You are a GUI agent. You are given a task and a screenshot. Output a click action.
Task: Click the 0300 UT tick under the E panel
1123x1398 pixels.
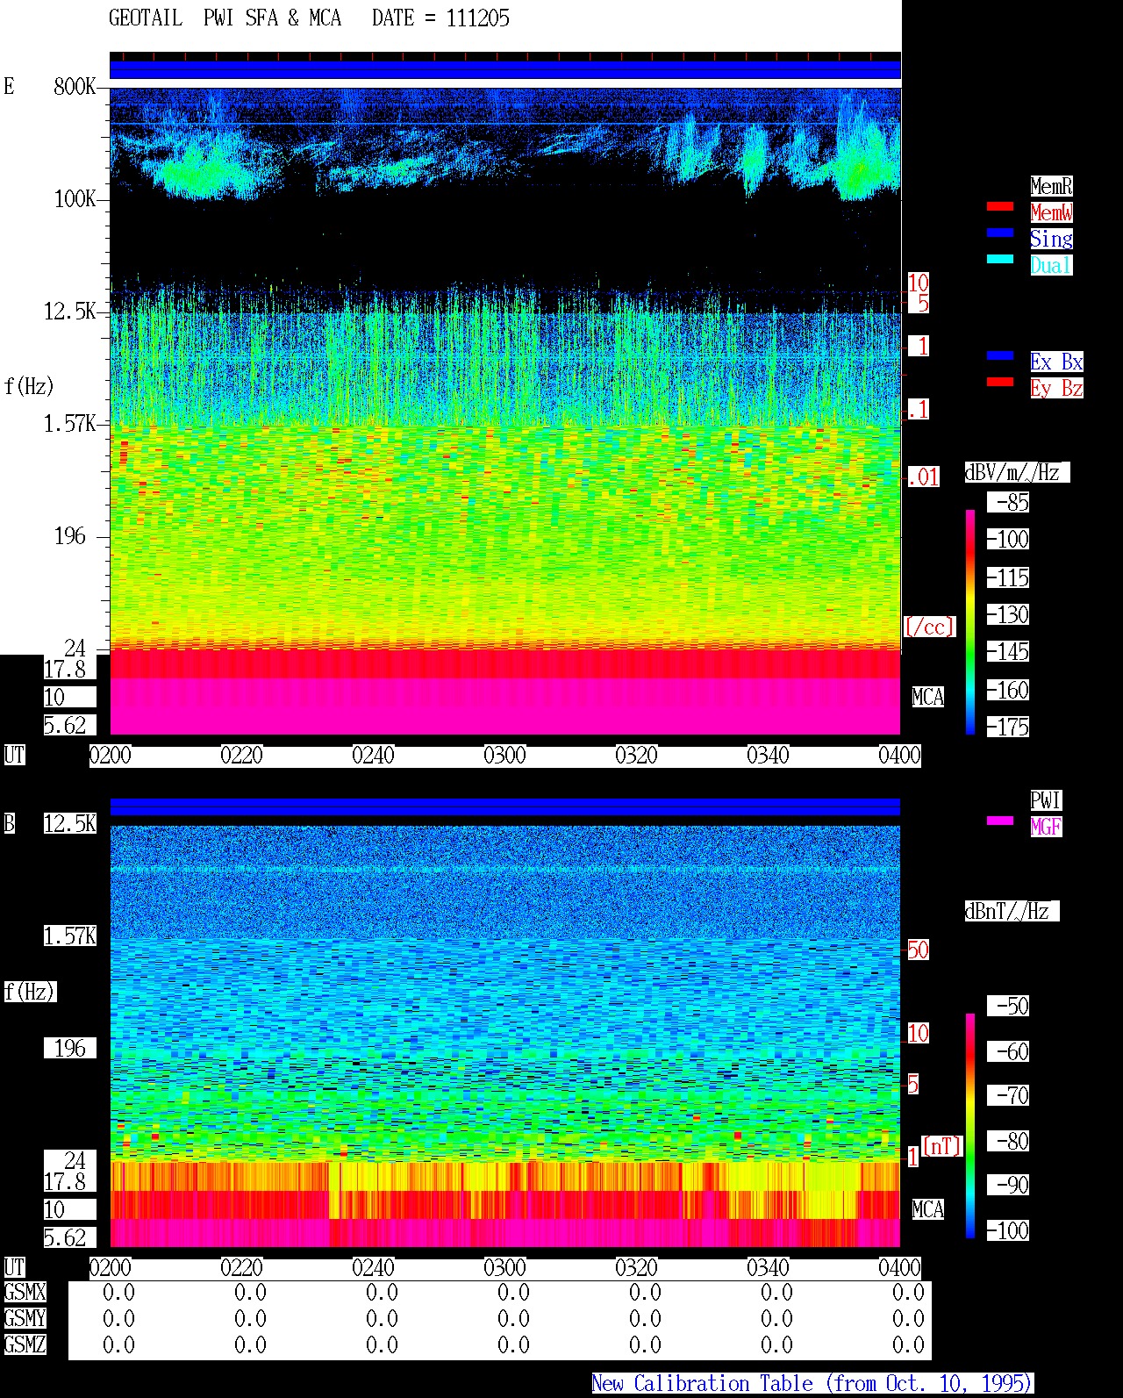(x=504, y=756)
